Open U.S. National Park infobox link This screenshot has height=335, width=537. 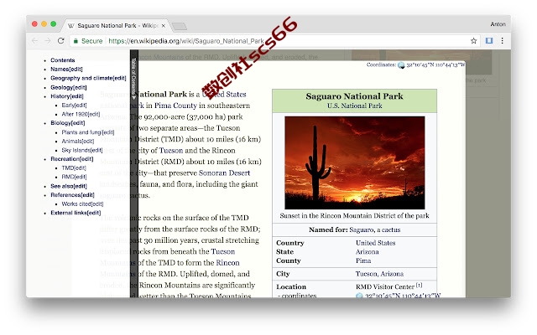coord(354,106)
